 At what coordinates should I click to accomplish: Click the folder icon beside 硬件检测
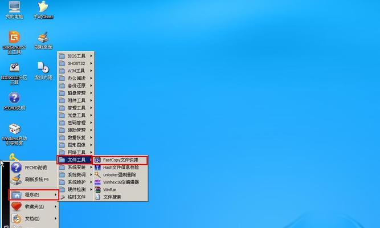coord(62,189)
